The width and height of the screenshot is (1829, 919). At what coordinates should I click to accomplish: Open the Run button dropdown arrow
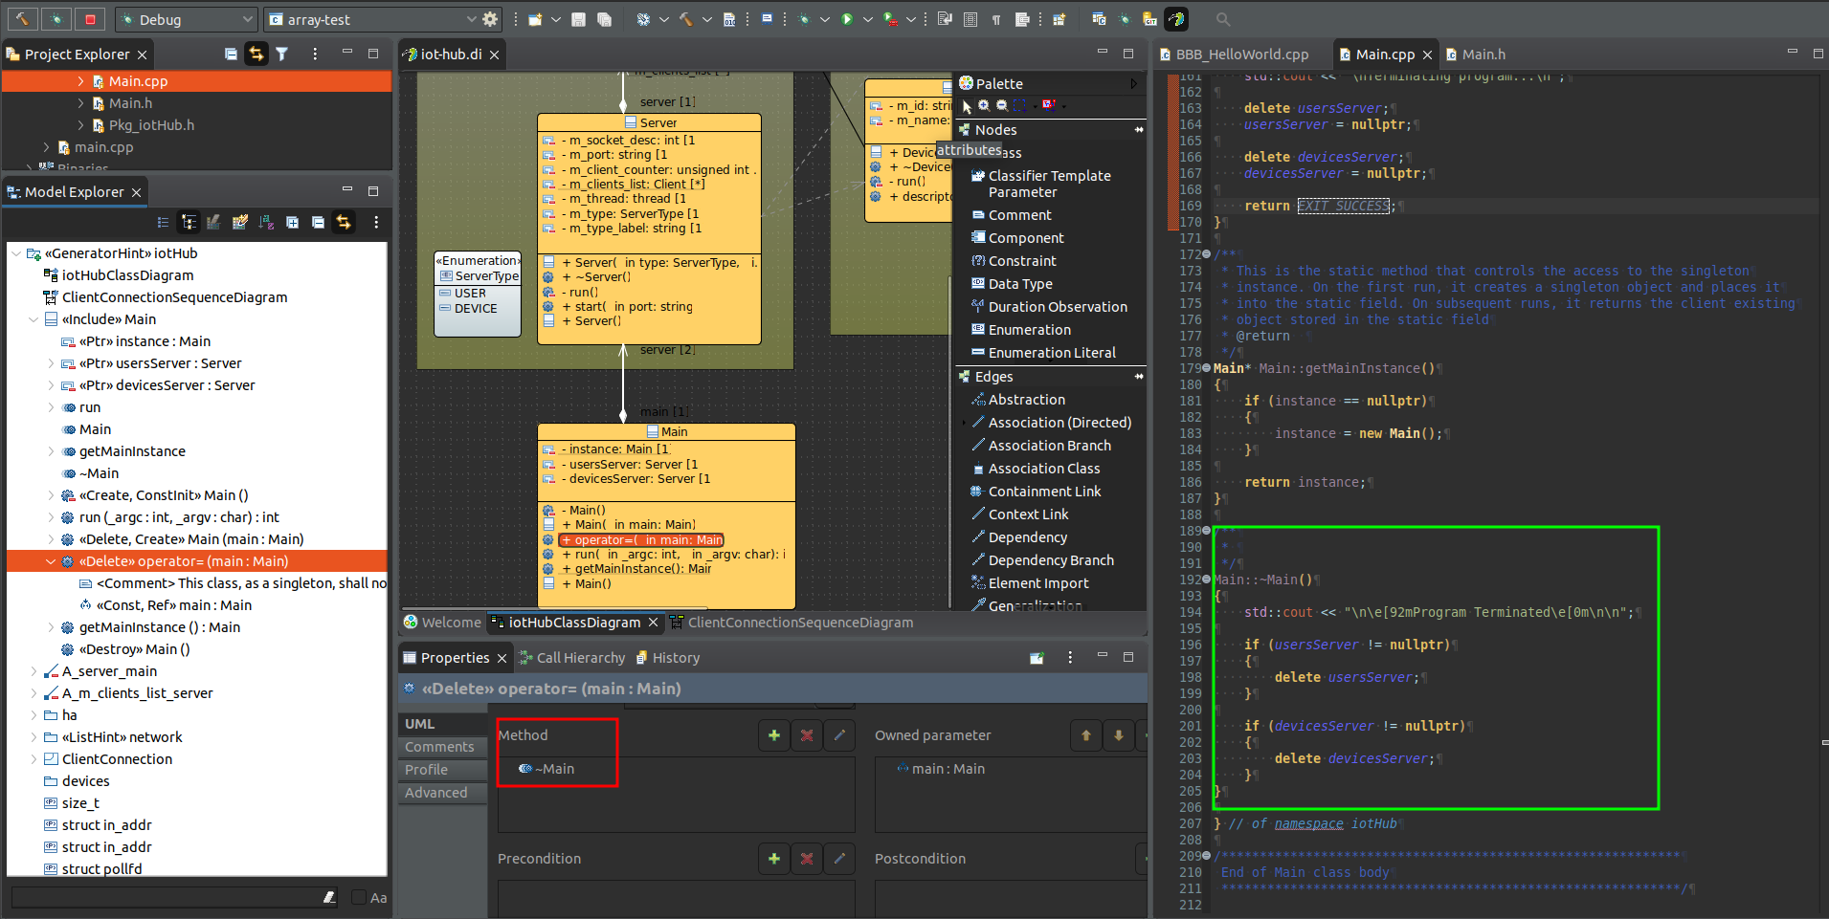868,19
